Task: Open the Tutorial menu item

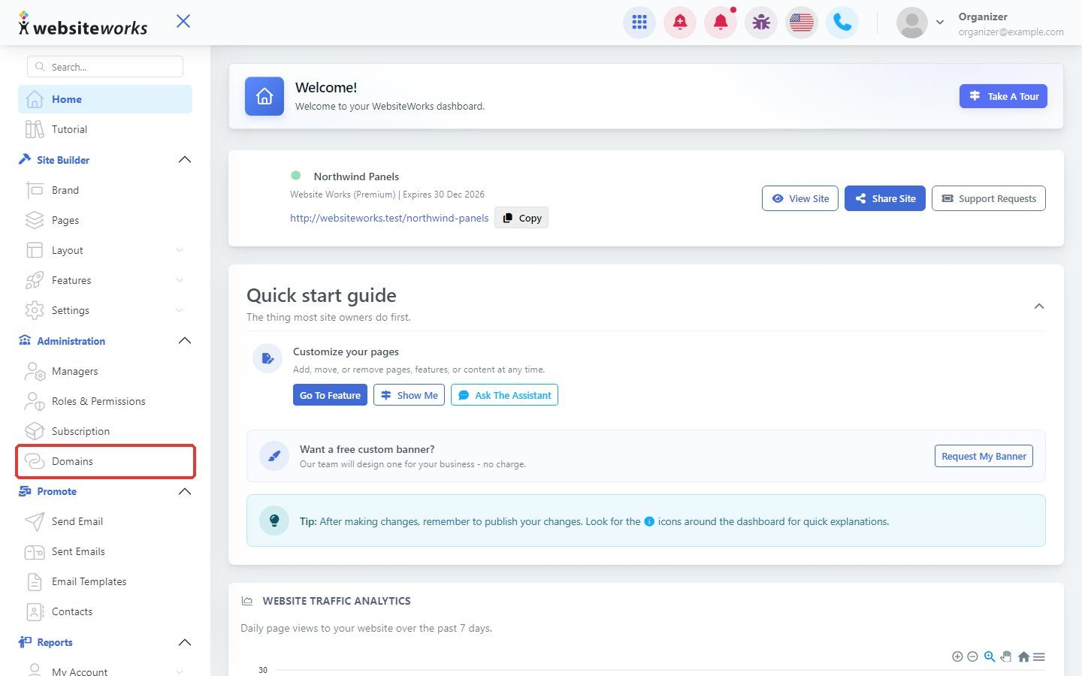Action: [x=105, y=129]
